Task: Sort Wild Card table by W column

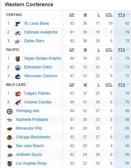Action: [x=85, y=85]
